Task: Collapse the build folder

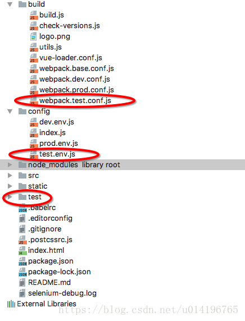Action: pos(10,5)
